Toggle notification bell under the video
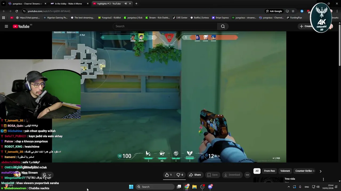Screen dimensions: 341x191 pyautogui.click(x=44, y=175)
